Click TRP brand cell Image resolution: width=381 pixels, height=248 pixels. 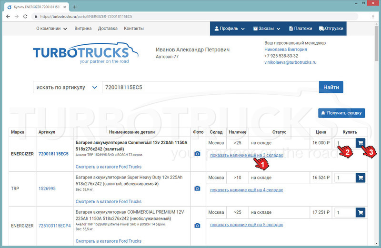coord(22,188)
